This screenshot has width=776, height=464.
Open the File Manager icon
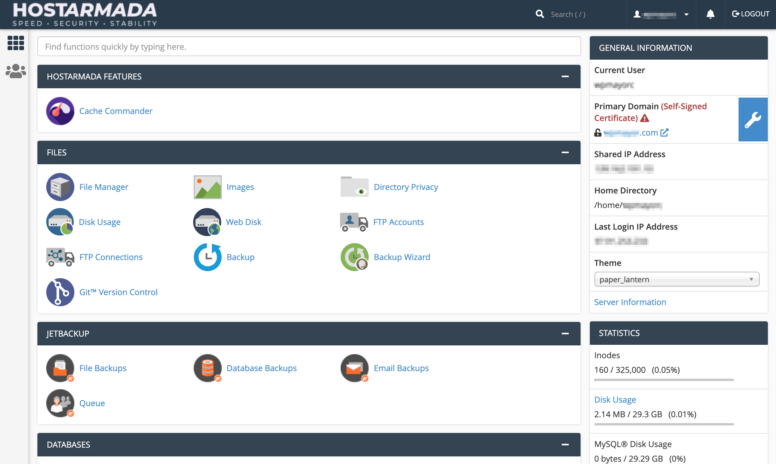[60, 187]
